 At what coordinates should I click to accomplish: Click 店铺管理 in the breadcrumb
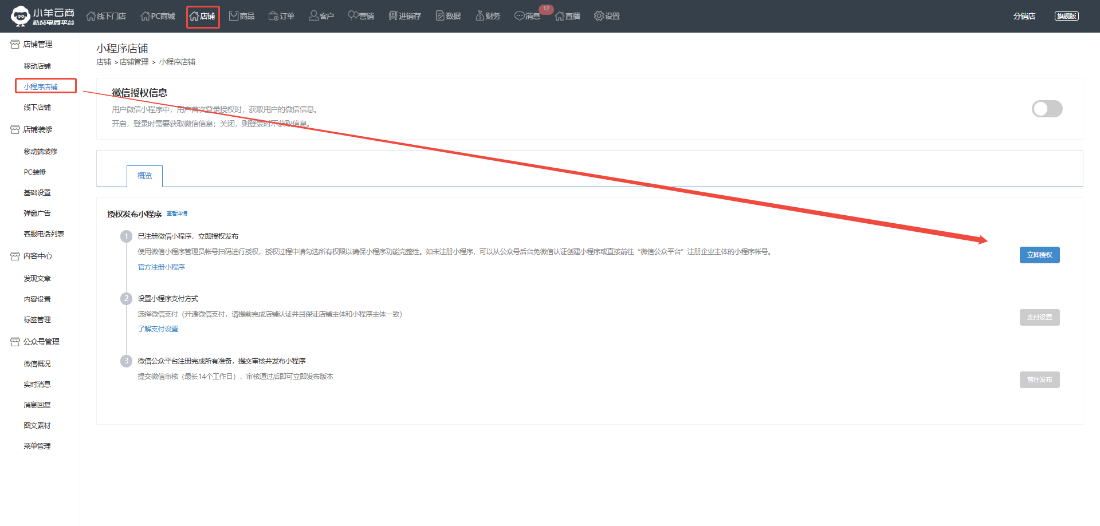coord(134,62)
